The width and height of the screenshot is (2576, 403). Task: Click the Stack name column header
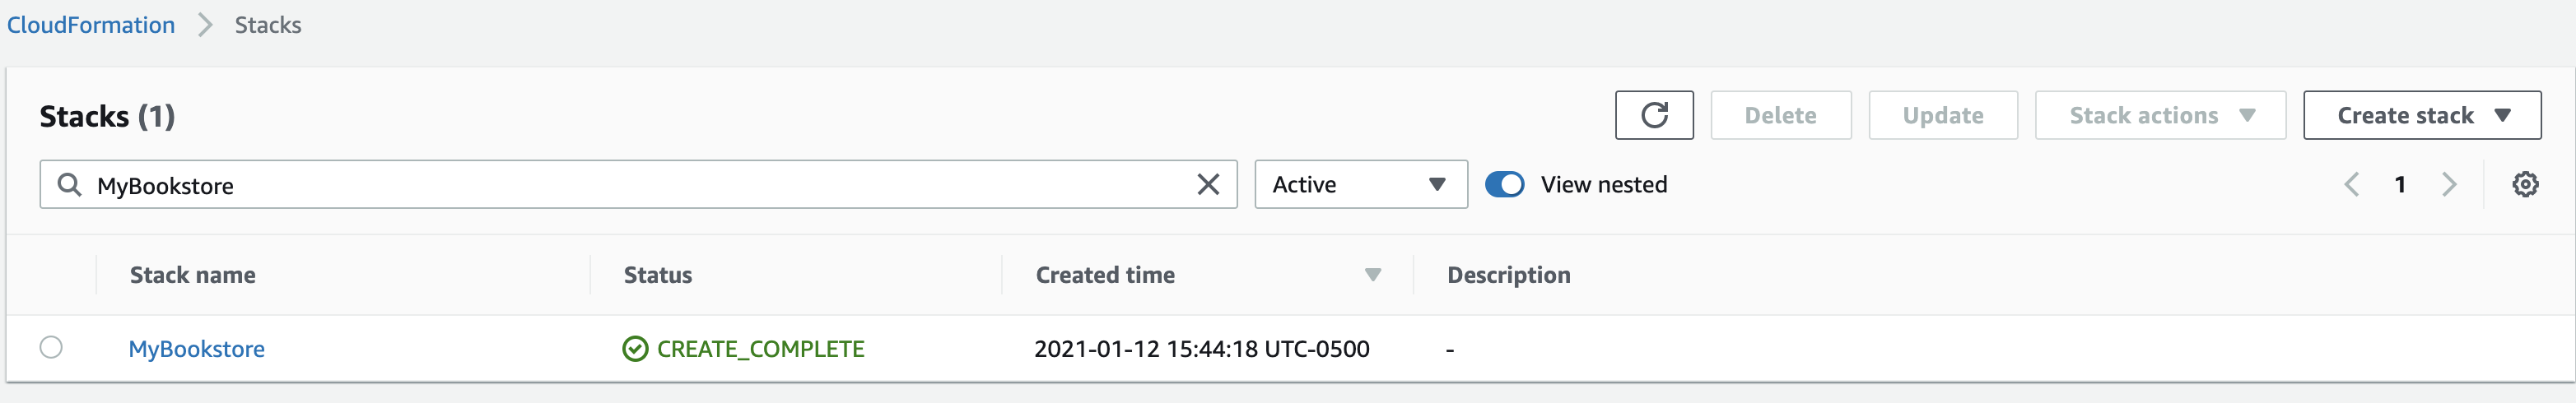coord(193,275)
